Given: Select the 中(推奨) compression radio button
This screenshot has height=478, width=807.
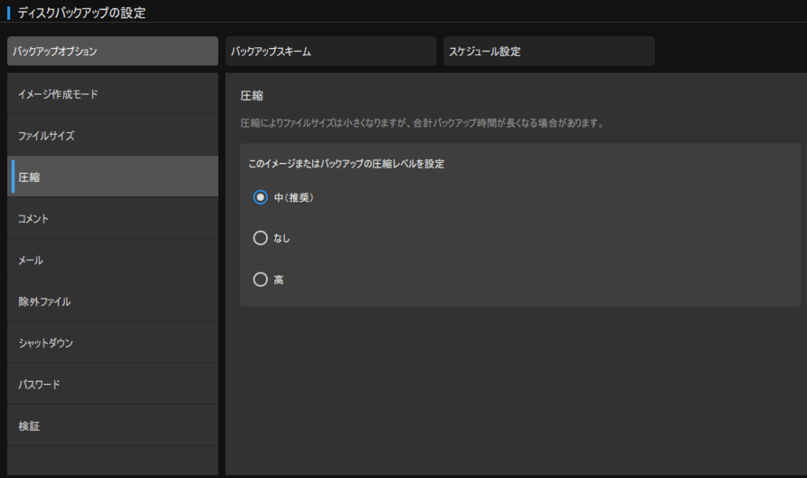Looking at the screenshot, I should click(x=261, y=198).
